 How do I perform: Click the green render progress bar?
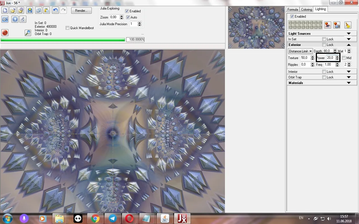tap(63, 40)
